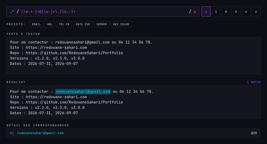Apply the URL preset
This screenshot has width=267, height=144.
point(50,24)
